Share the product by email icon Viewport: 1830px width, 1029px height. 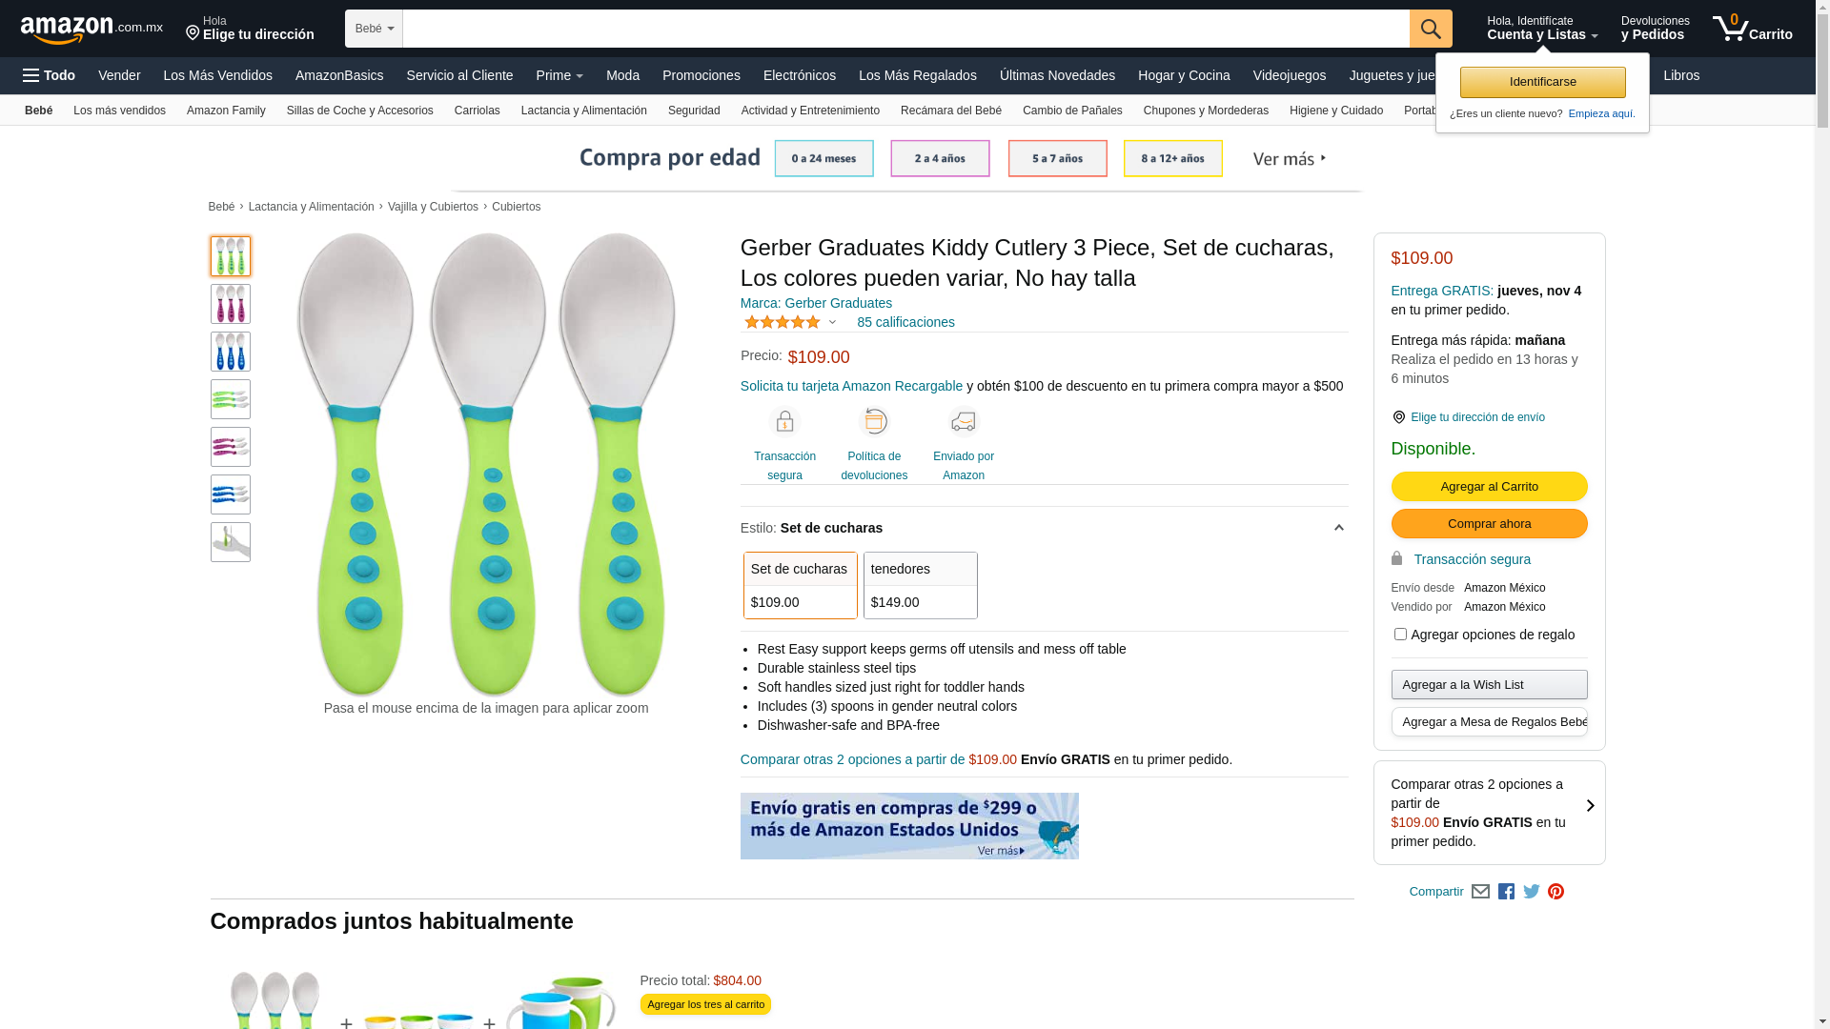tap(1480, 892)
